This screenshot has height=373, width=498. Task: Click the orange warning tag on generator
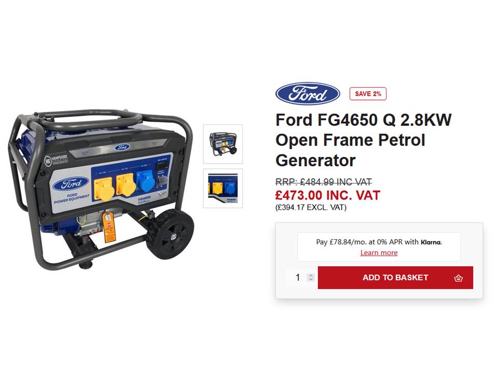109,227
